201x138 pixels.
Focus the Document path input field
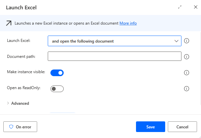coord(114,56)
